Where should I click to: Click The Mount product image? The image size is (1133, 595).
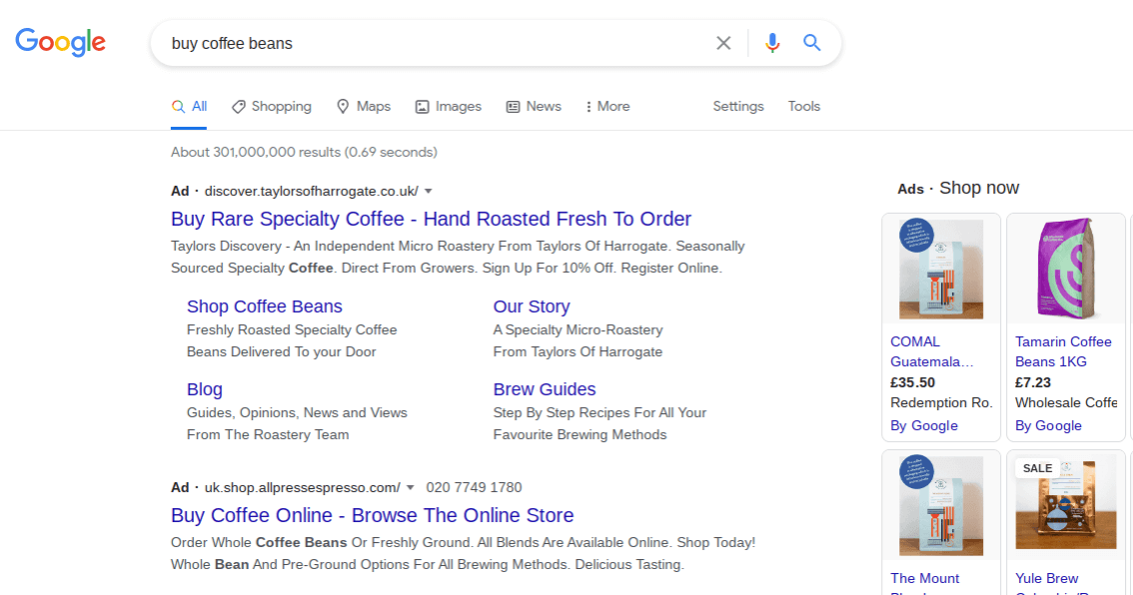[941, 506]
